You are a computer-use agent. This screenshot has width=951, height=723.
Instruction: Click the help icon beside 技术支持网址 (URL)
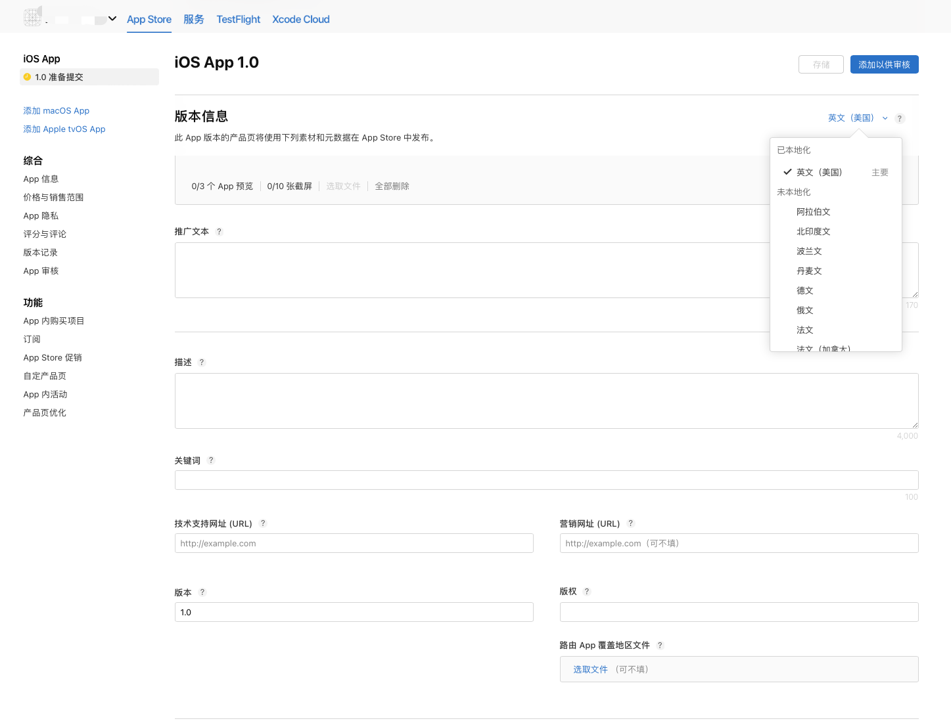263,523
